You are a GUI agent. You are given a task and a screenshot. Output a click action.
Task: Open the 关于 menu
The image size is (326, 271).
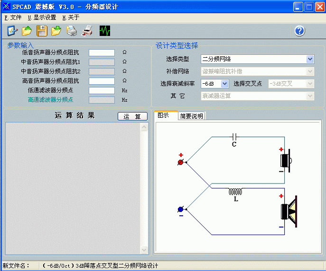(71, 17)
